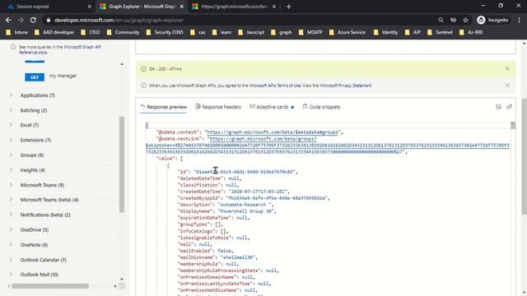This screenshot has height=296, width=527.
Task: Close the graph.microsoft.com beta tab
Action: point(274,7)
